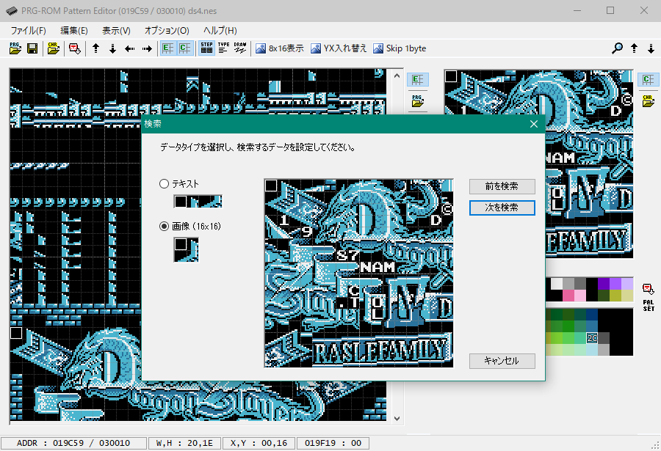Screen dimensions: 661x451
Task: Switch to the DRAW mode icon
Action: (240, 48)
